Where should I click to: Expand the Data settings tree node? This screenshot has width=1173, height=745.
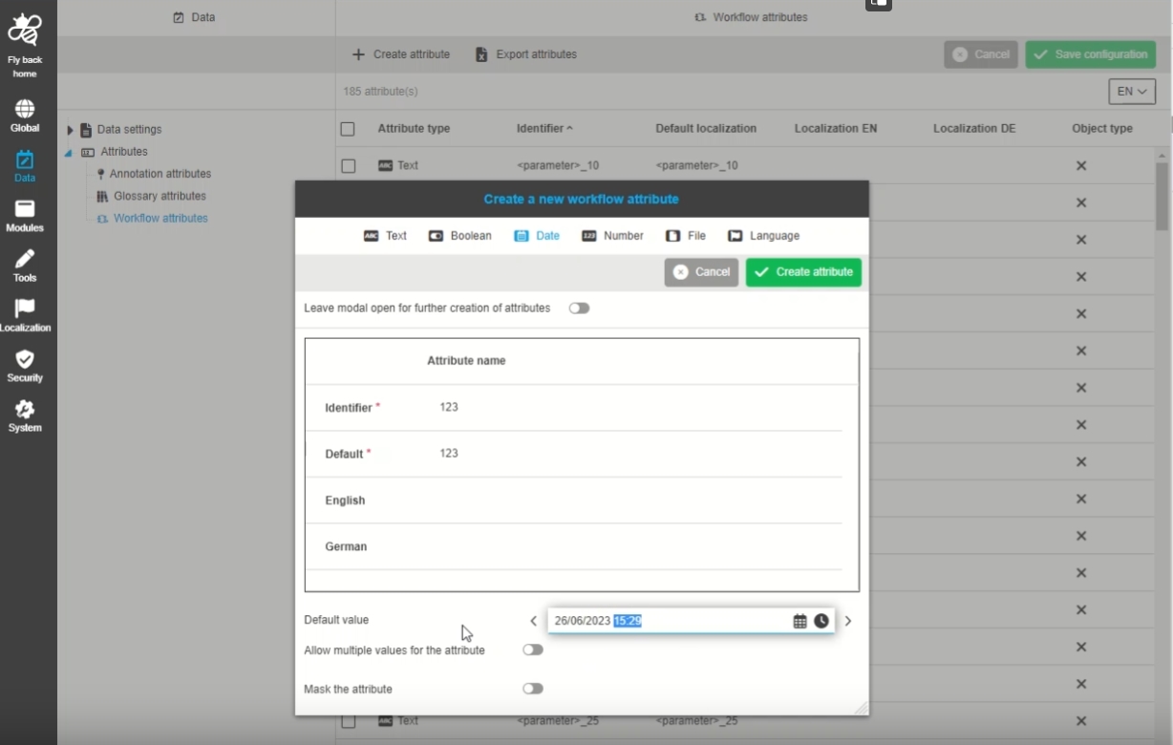[x=70, y=130]
